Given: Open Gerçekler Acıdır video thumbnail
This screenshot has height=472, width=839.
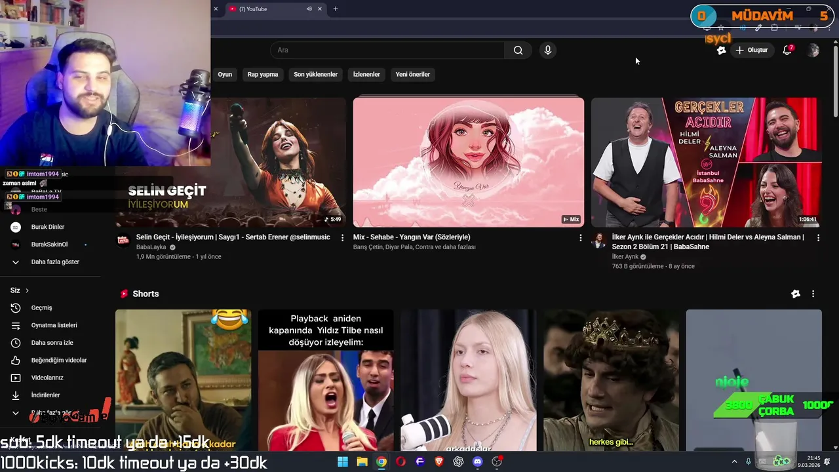Looking at the screenshot, I should click(x=706, y=162).
